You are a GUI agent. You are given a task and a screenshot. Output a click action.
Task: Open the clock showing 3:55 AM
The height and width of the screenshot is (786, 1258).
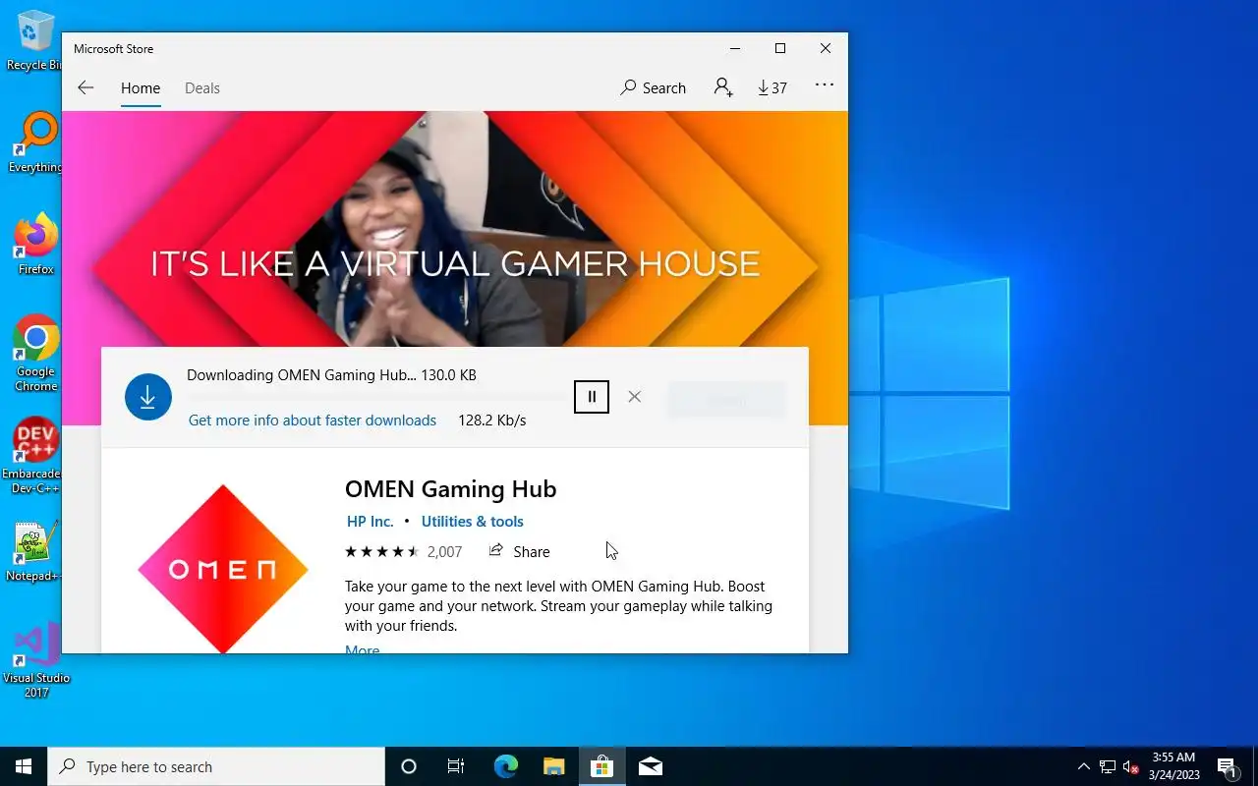point(1174,766)
